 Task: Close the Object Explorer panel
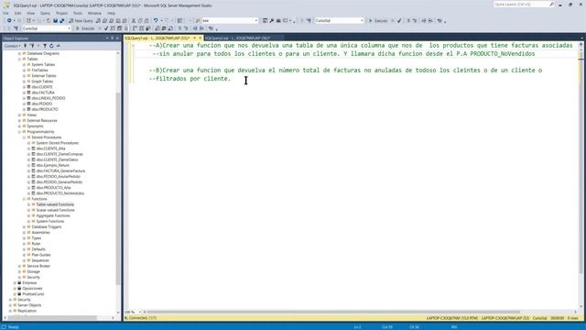(x=117, y=38)
